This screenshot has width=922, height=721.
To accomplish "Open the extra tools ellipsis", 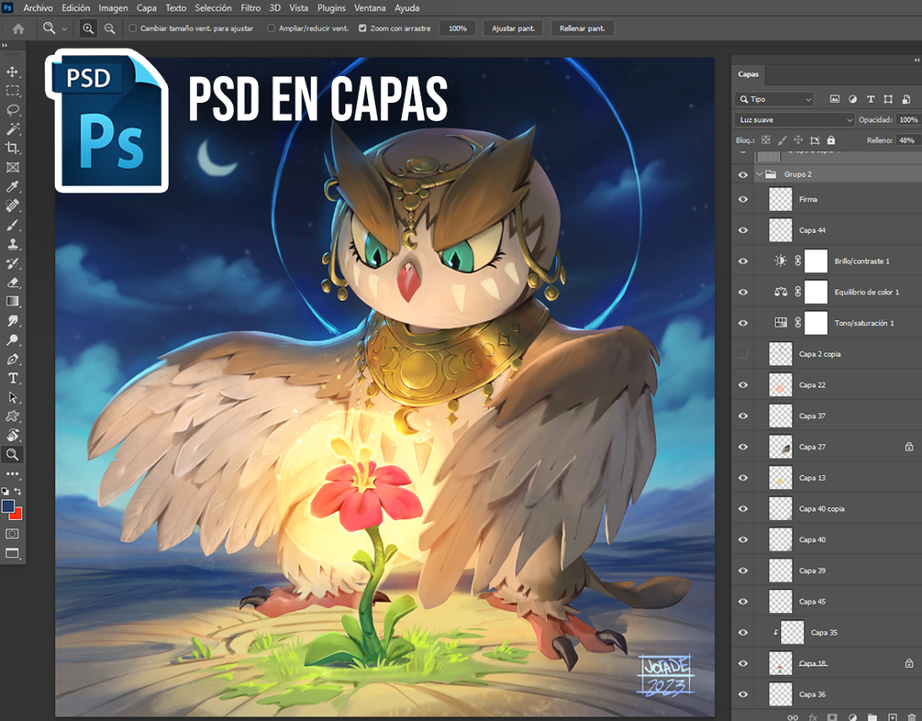I will pos(12,473).
